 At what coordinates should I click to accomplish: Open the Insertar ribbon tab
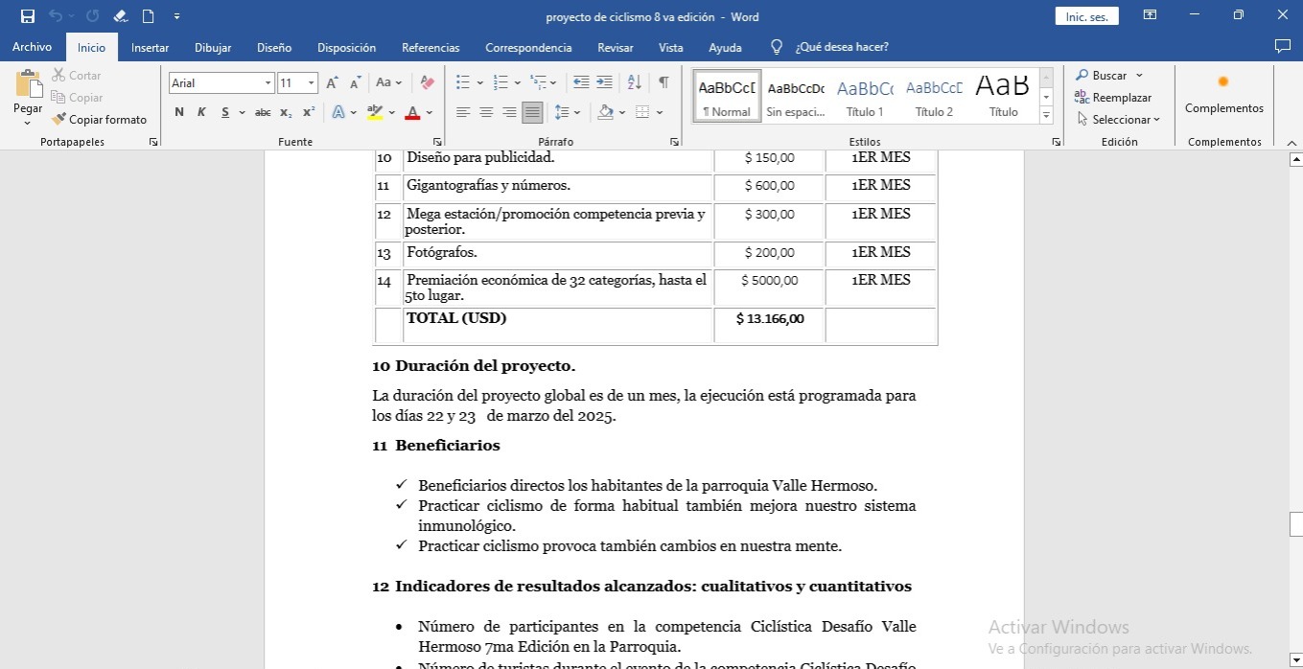(150, 48)
